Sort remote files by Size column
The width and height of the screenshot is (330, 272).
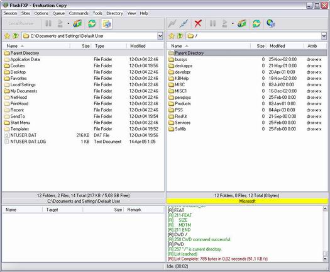[258, 46]
